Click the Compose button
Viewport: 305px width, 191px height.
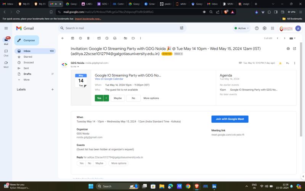(x=27, y=40)
